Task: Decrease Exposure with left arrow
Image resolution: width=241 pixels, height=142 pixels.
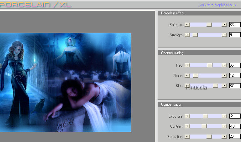Action: click(x=187, y=116)
